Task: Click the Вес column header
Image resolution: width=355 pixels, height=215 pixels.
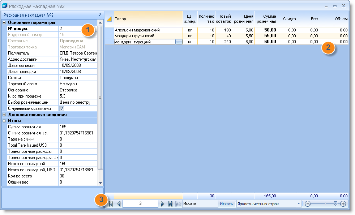Action: point(308,19)
